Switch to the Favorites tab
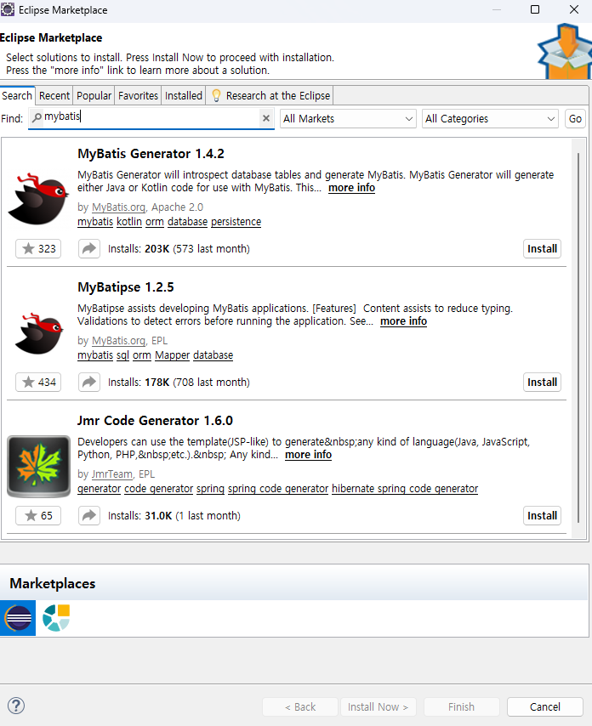 (138, 96)
